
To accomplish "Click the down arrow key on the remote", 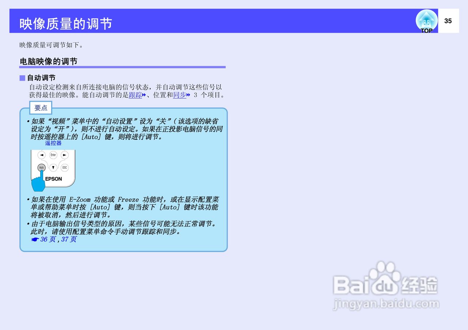I will 53,168.
